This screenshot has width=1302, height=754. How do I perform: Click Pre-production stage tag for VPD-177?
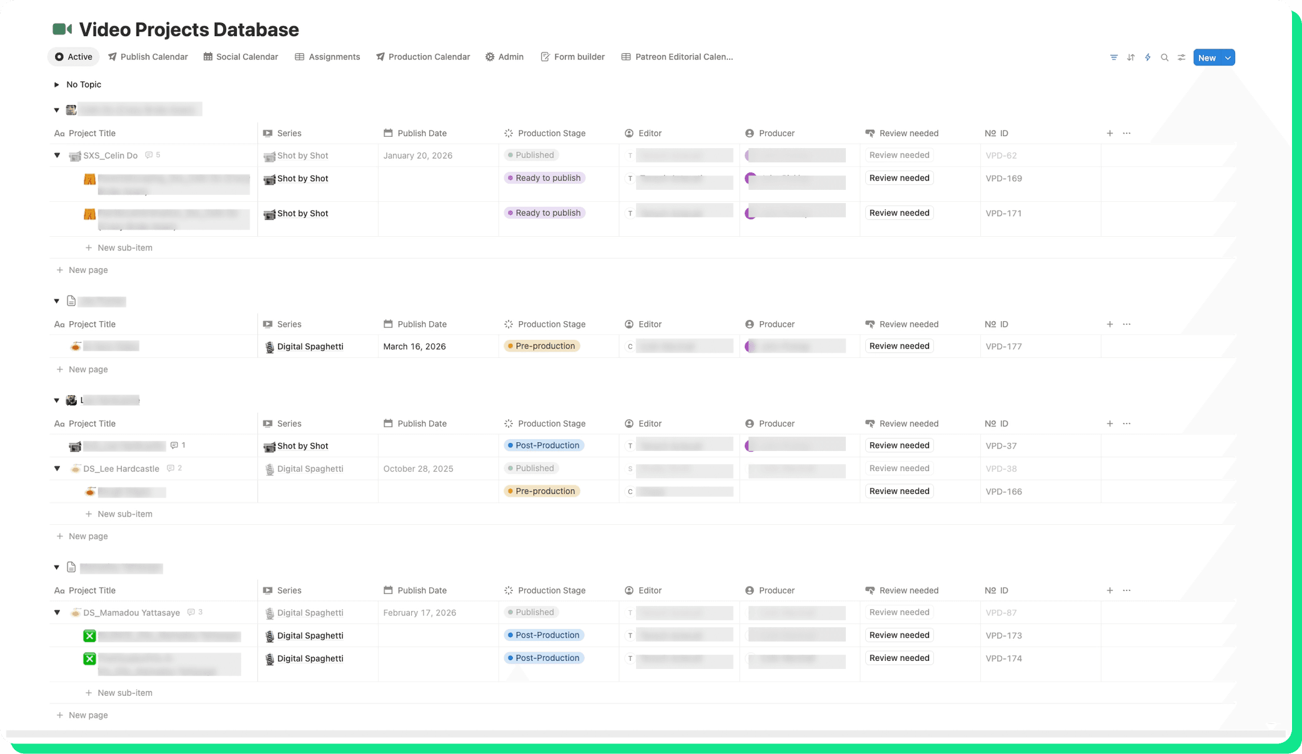tap(542, 346)
